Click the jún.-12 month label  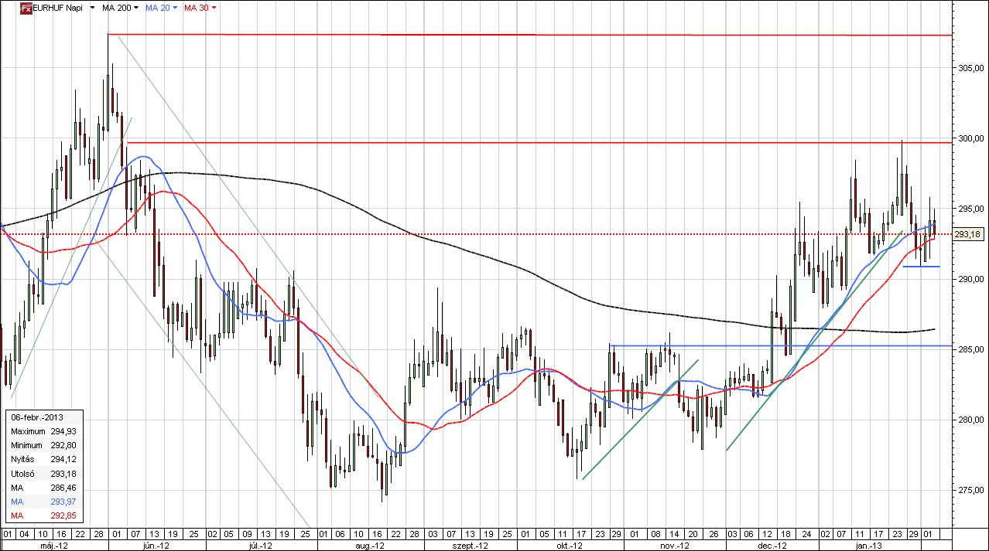(x=156, y=545)
